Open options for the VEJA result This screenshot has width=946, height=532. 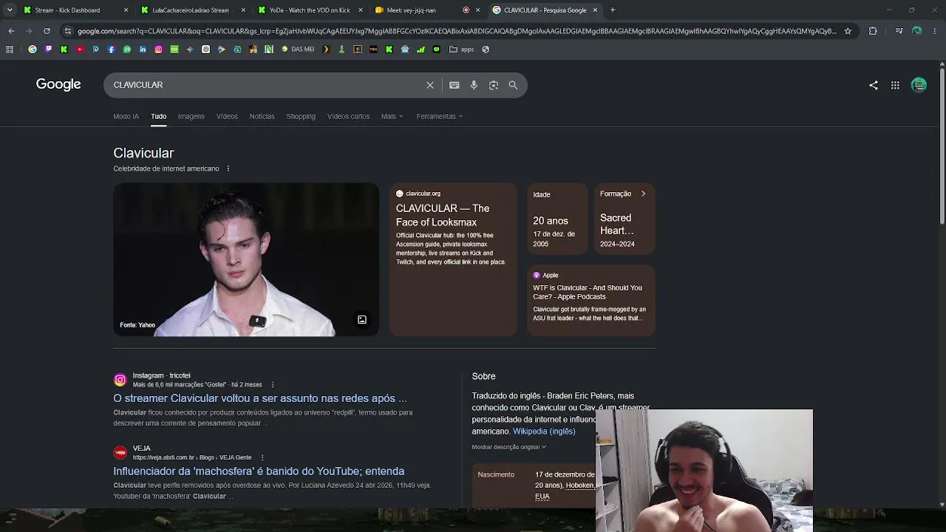click(262, 457)
